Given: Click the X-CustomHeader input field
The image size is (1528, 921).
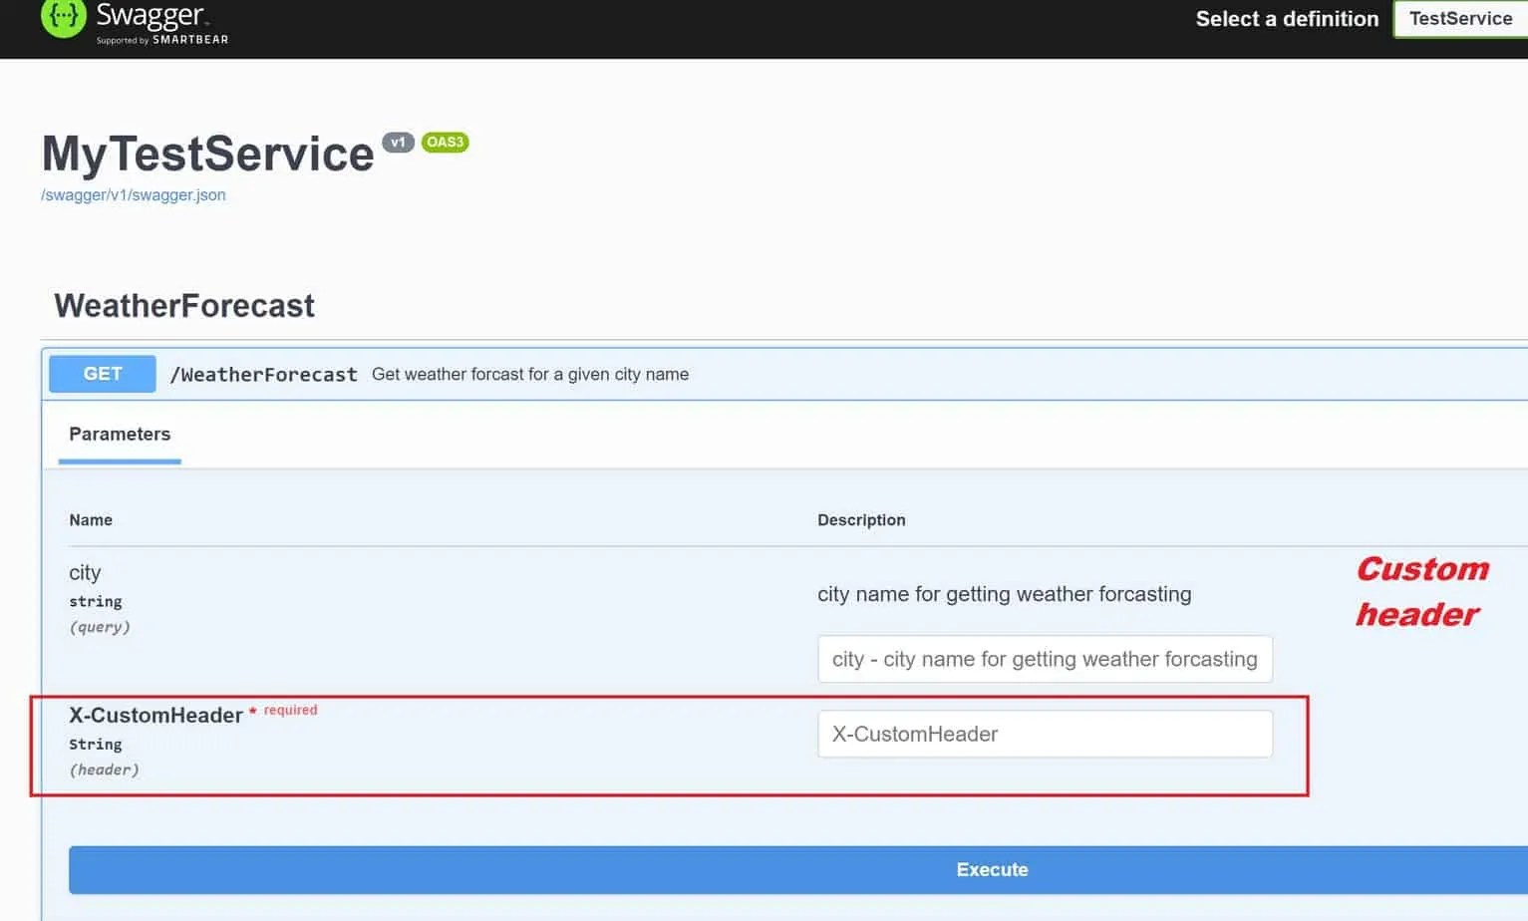Looking at the screenshot, I should (x=1044, y=734).
